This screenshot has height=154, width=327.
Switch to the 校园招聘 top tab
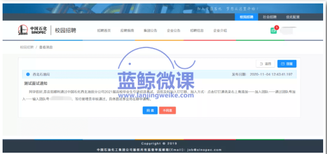(x=246, y=17)
